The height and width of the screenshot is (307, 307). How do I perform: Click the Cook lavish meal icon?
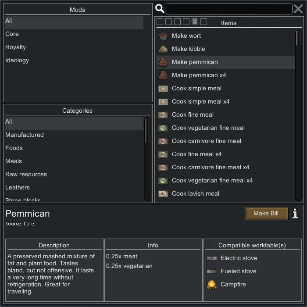tap(163, 194)
